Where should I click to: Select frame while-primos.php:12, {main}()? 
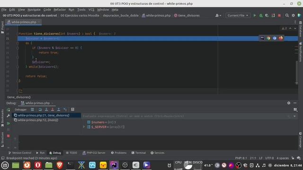click(x=46, y=120)
